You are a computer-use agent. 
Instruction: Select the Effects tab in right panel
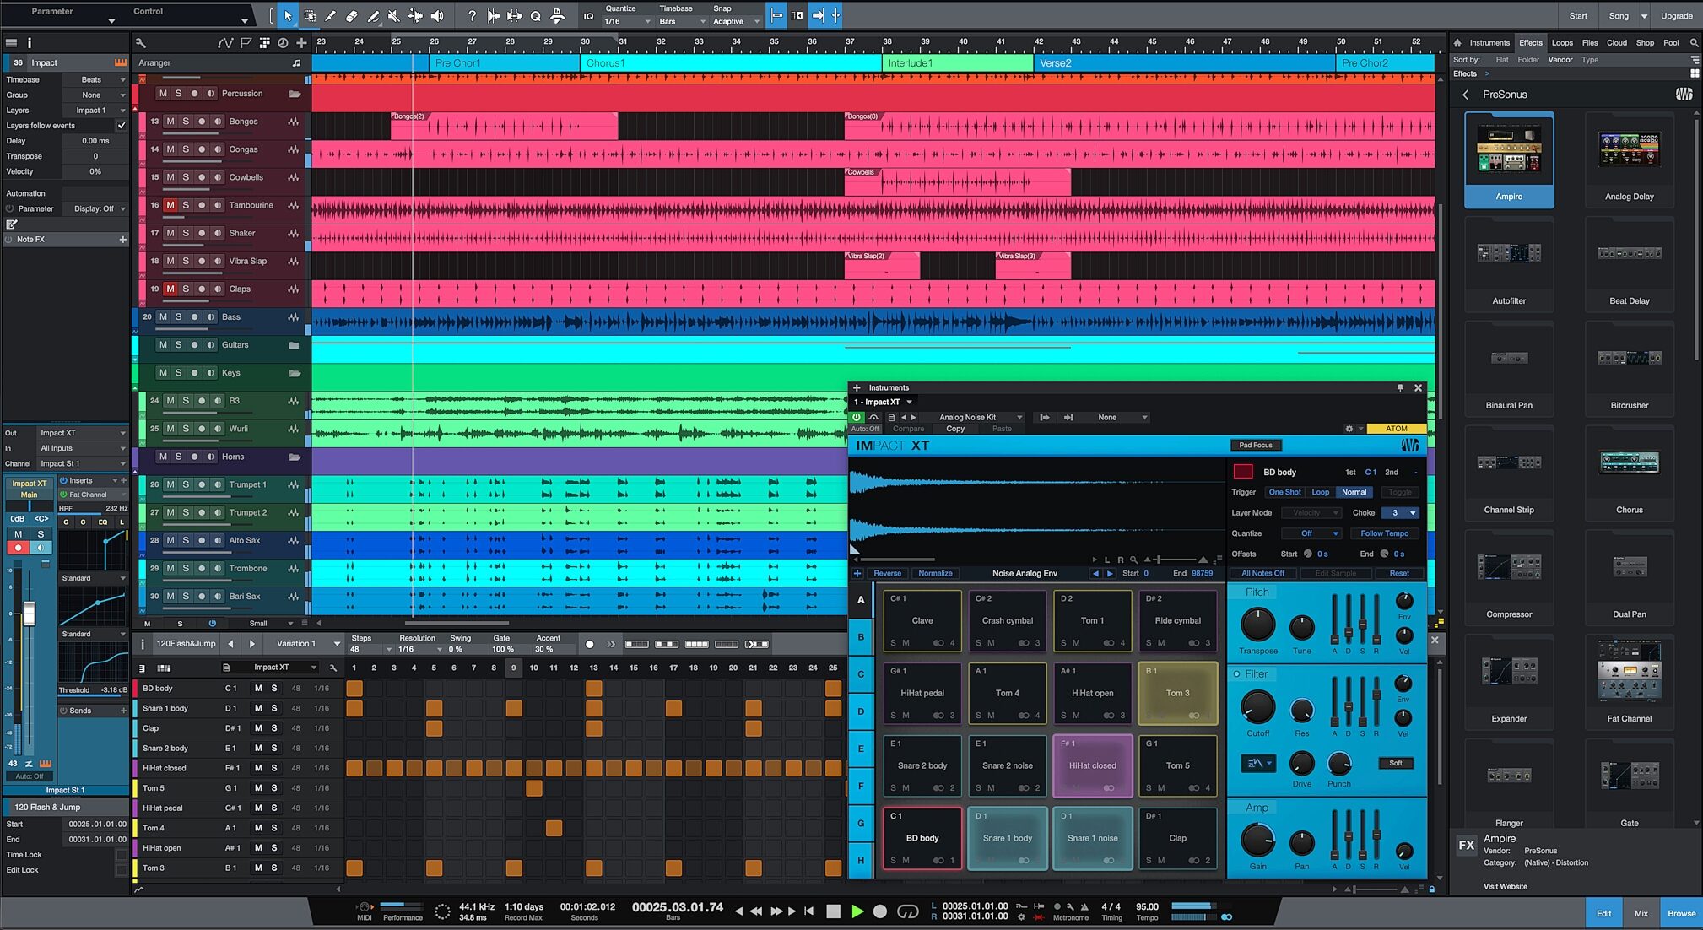click(1531, 41)
